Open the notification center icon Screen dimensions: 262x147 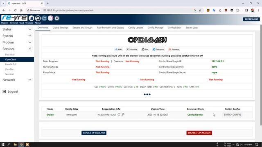257,145
